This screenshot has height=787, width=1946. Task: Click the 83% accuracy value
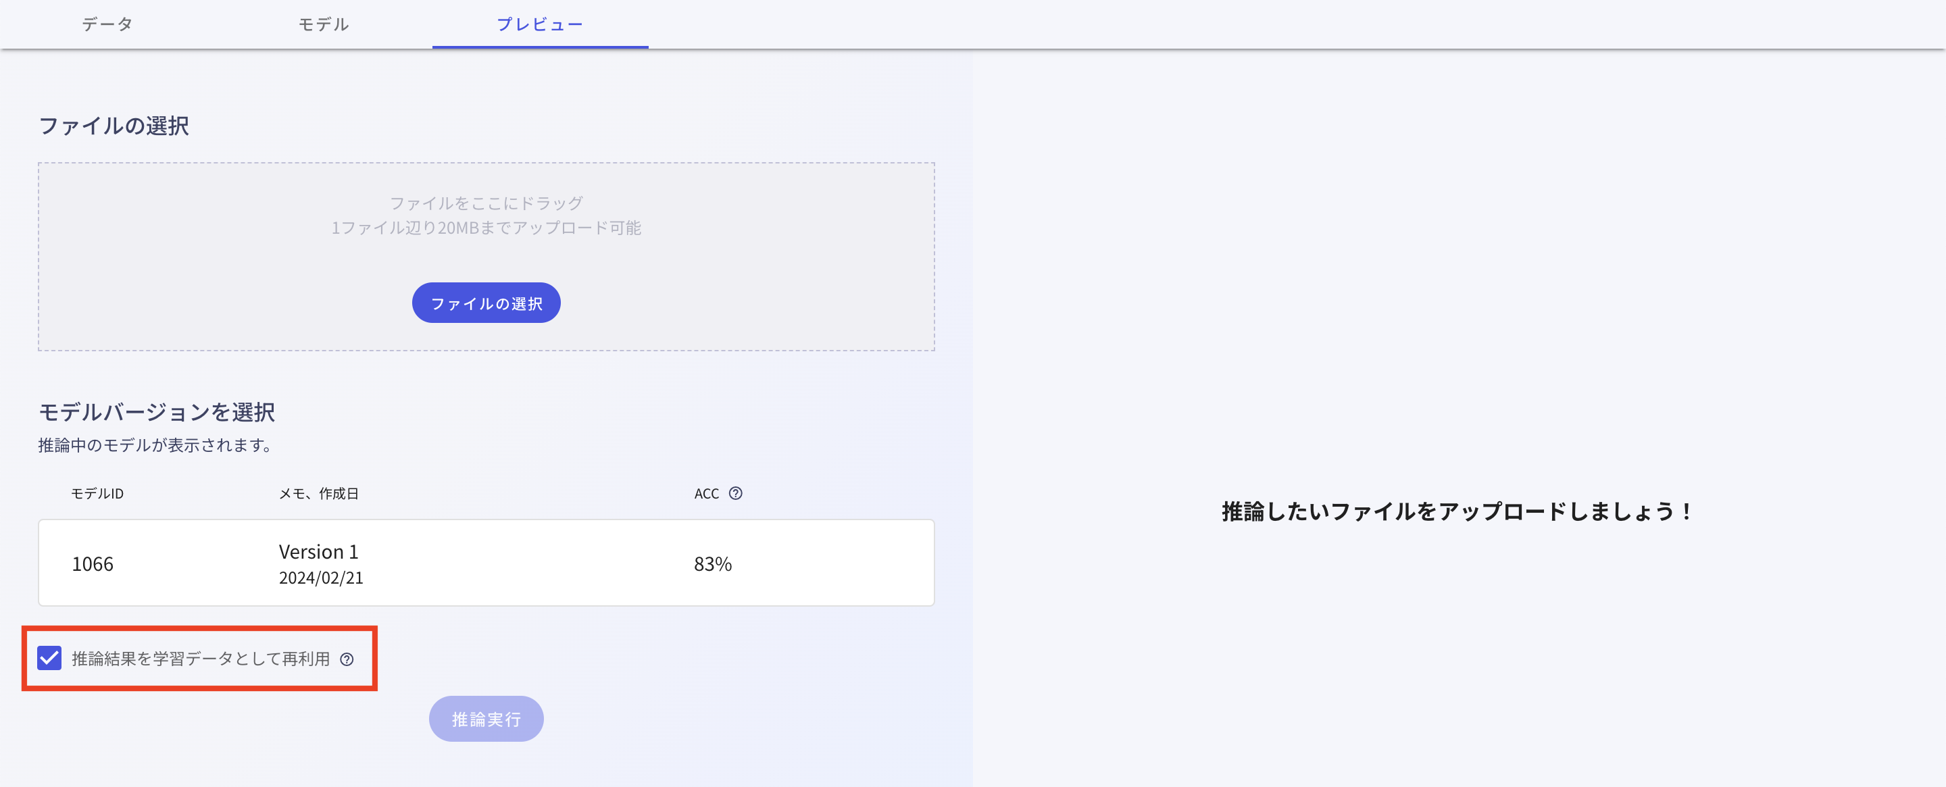713,563
